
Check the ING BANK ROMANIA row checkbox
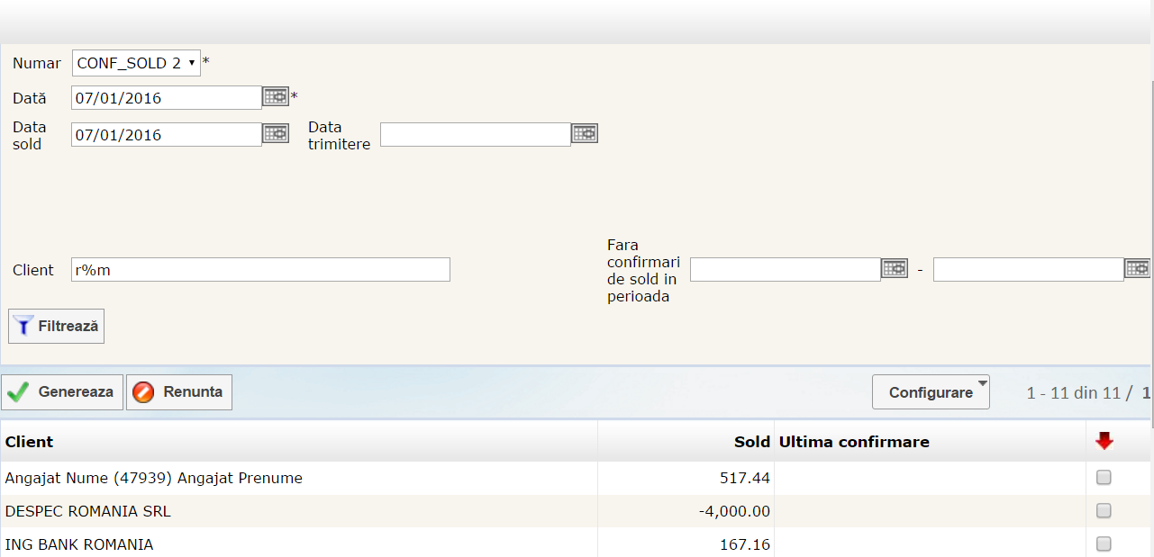pyautogui.click(x=1104, y=544)
